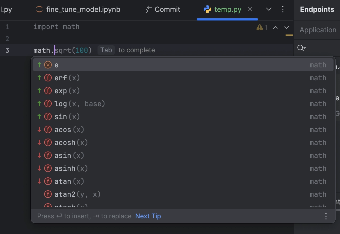Click the green up arrow beside exp(x)
This screenshot has height=234, width=340.
pyautogui.click(x=39, y=91)
